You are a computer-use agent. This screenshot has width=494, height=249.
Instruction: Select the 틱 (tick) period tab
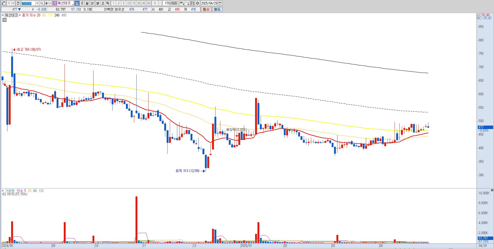coord(108,3)
